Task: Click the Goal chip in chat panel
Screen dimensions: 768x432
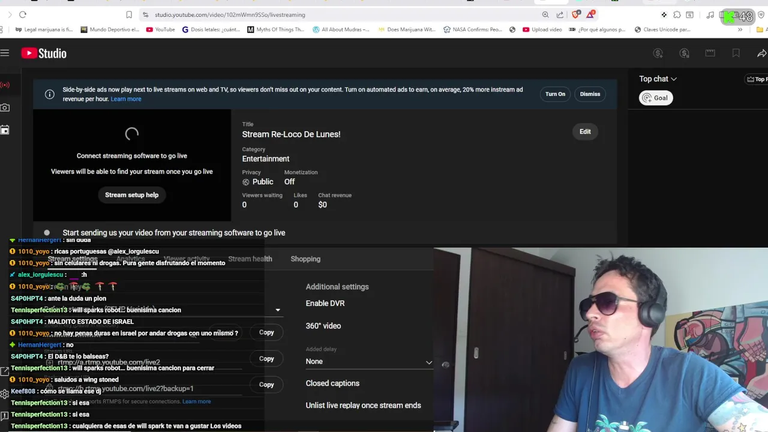Action: (x=656, y=98)
